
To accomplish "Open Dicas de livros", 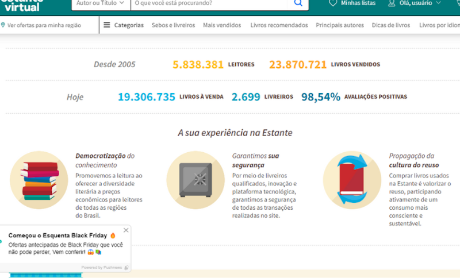I will coord(391,25).
